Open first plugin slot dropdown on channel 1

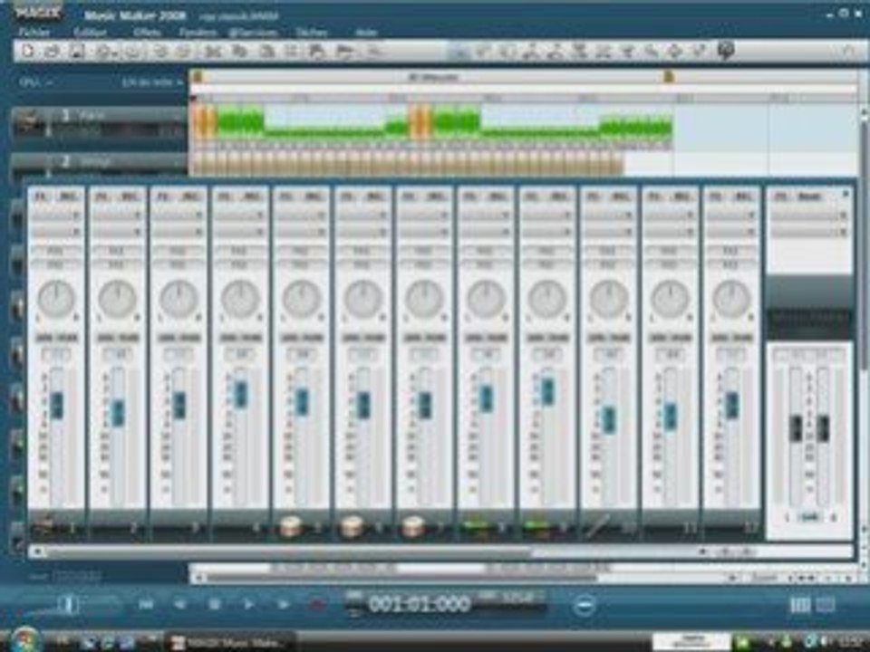[56, 216]
